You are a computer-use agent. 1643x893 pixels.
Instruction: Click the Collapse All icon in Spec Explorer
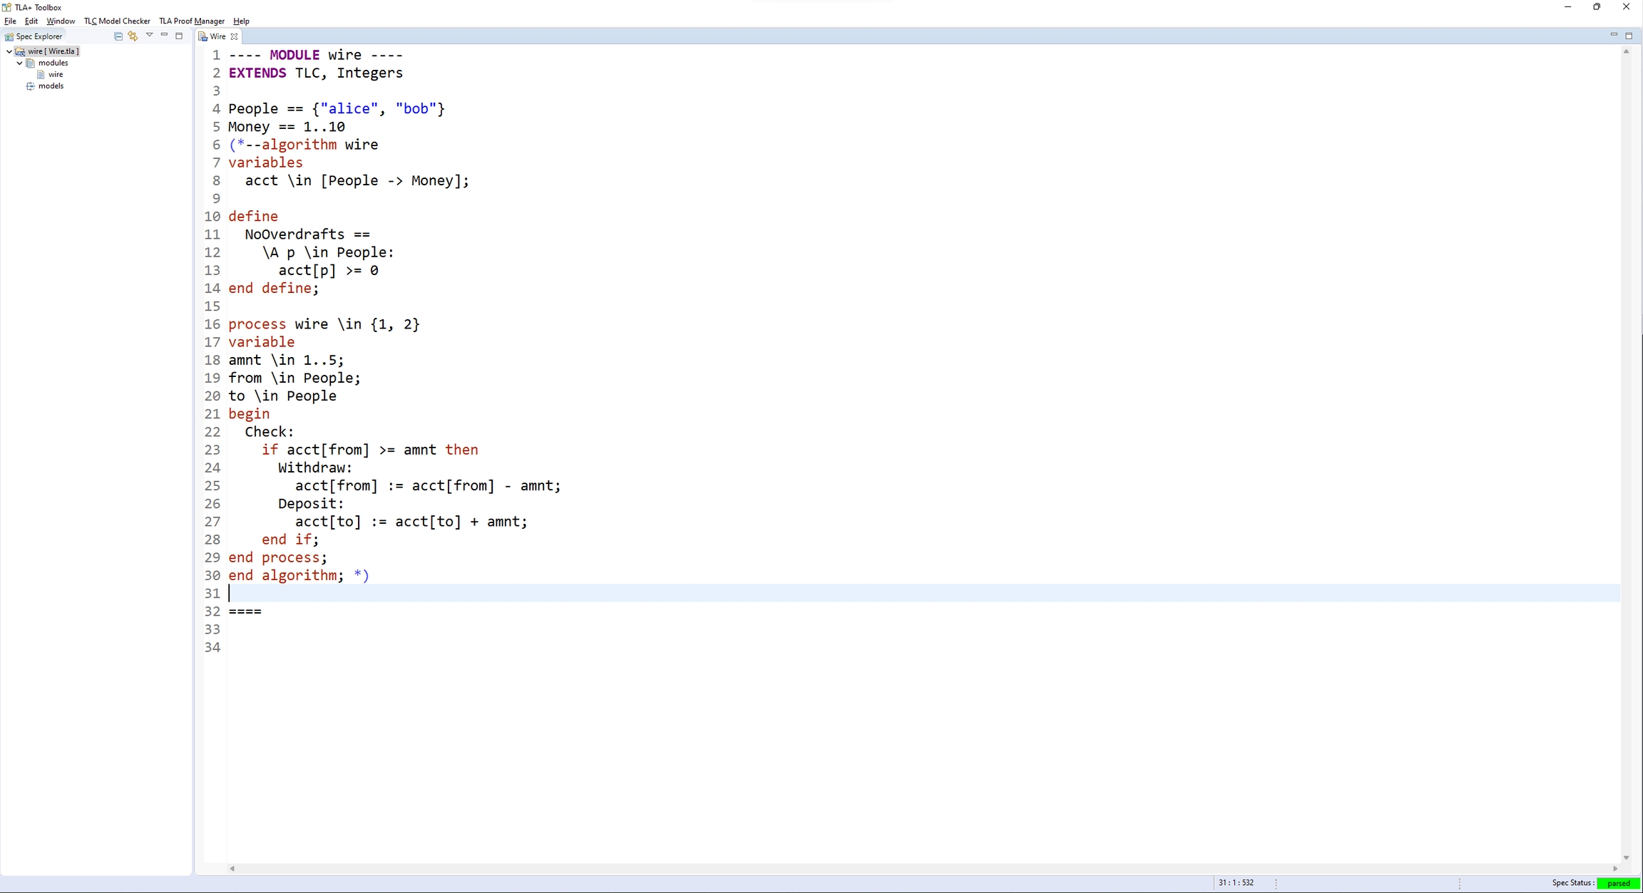118,36
